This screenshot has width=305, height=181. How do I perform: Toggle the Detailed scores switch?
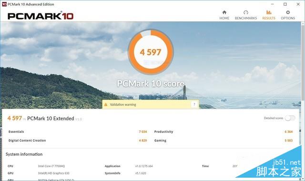click(x=290, y=118)
